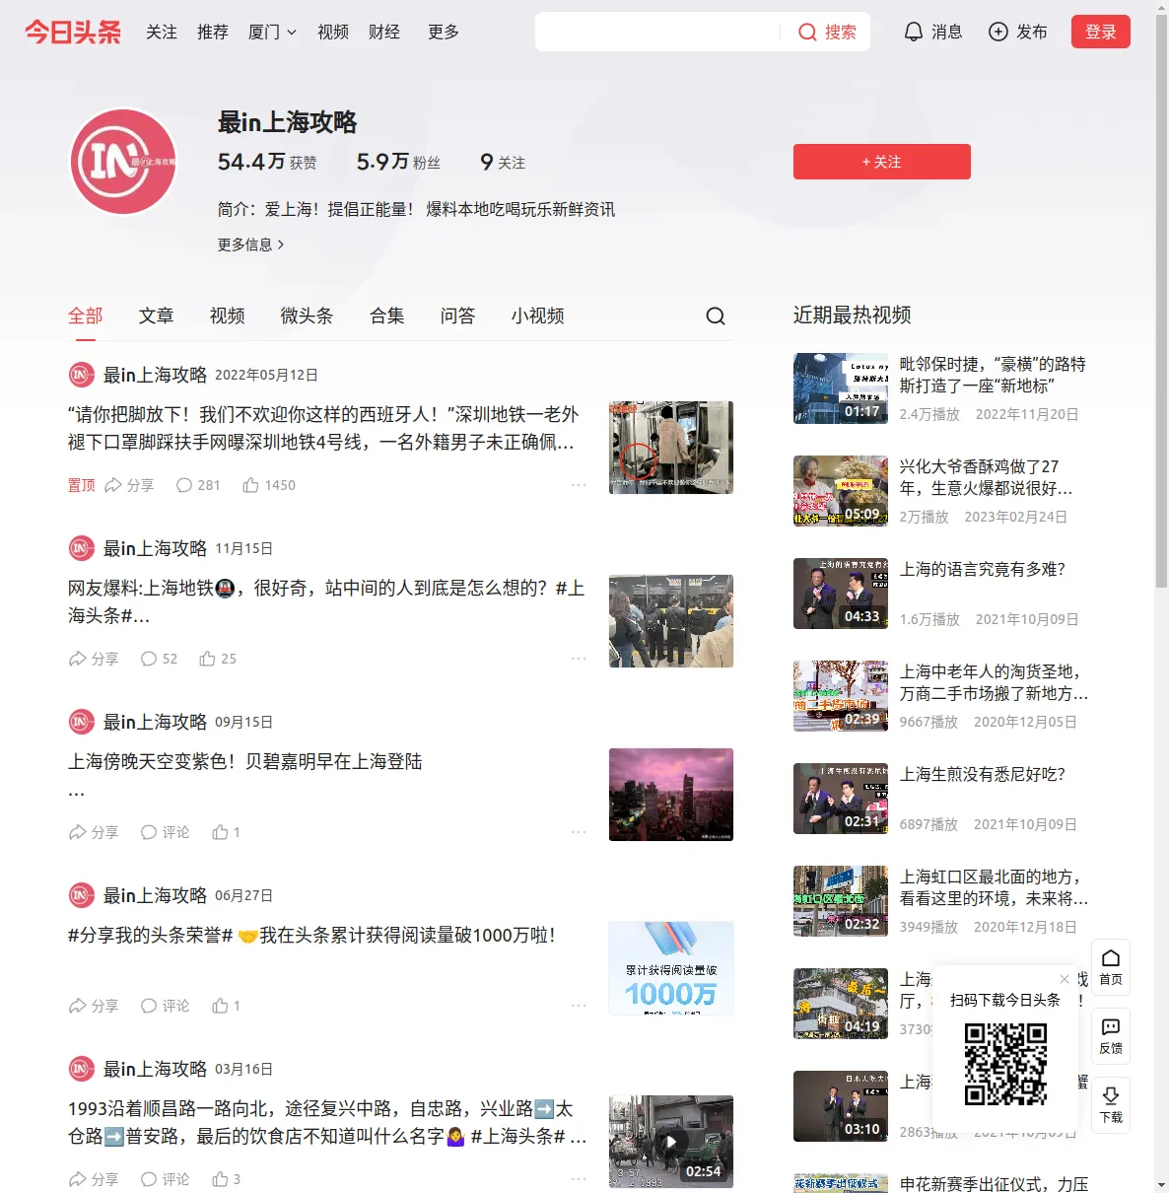
Task: Share the 天空变紫色 post
Action: coord(94,832)
